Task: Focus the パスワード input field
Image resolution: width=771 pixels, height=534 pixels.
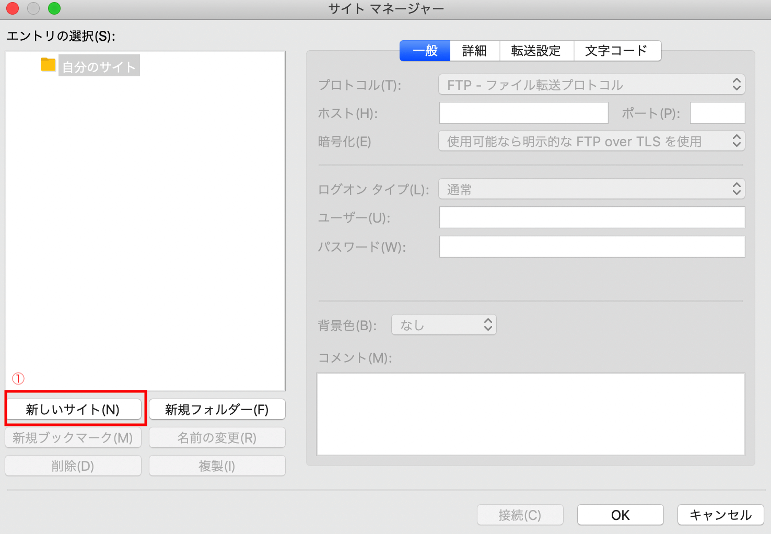Action: click(592, 247)
